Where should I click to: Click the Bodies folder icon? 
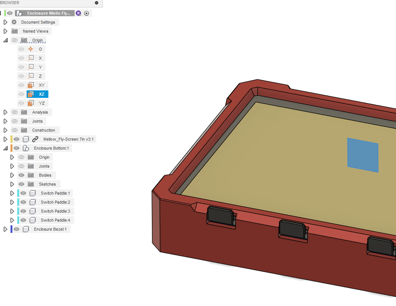pos(31,175)
